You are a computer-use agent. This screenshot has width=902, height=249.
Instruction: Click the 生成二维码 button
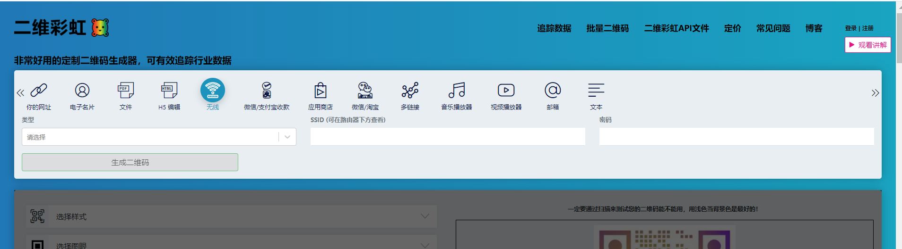tap(130, 162)
